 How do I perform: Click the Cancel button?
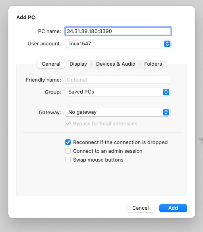pyautogui.click(x=141, y=208)
